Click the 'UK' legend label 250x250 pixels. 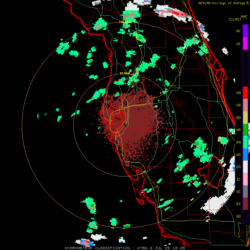238,44
